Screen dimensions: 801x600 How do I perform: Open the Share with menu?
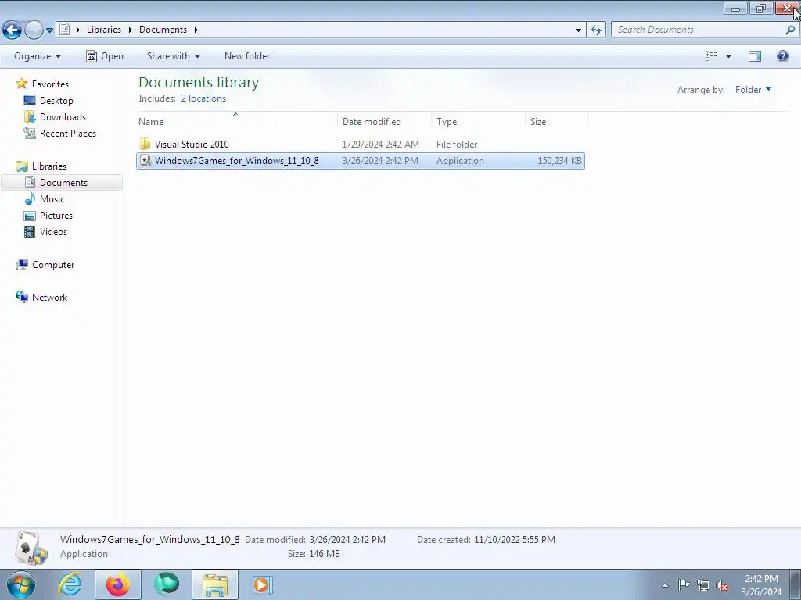coord(173,56)
